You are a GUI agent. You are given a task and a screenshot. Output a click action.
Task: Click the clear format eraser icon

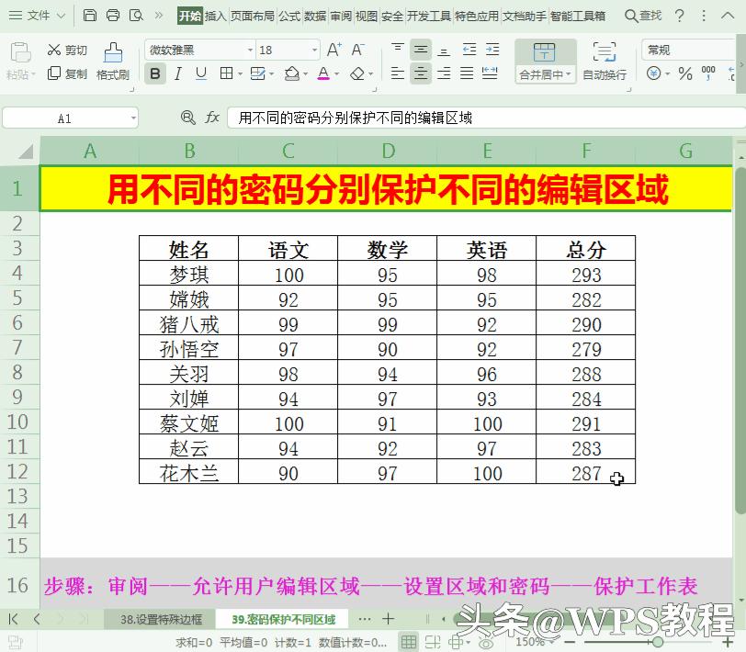357,73
